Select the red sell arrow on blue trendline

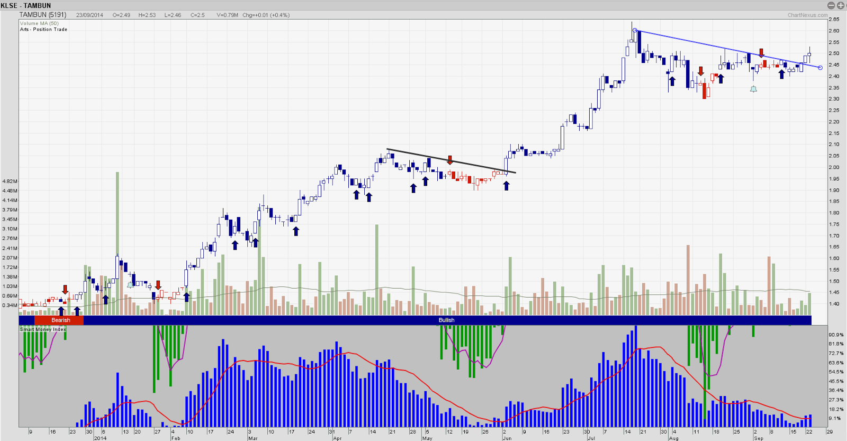tap(762, 53)
